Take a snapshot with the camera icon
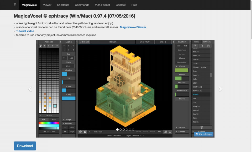Viewport: 252px width, 152px height. tap(85, 132)
